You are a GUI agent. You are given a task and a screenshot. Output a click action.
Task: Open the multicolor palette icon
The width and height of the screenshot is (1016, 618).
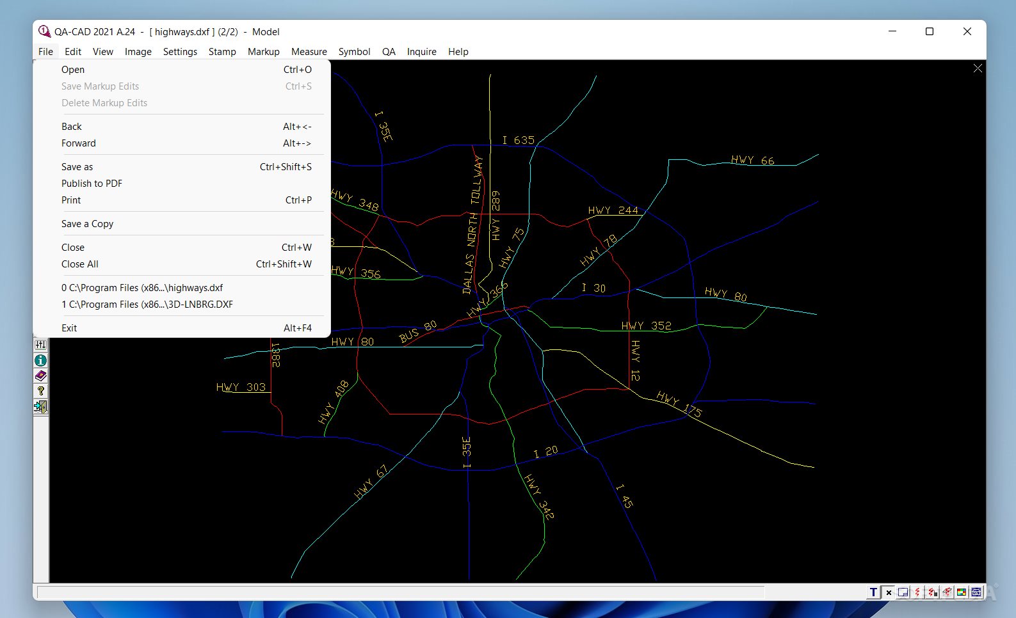pyautogui.click(x=962, y=592)
